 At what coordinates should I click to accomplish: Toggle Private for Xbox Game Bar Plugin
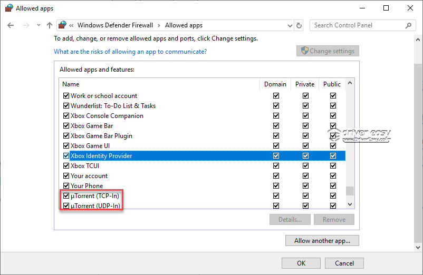306,135
